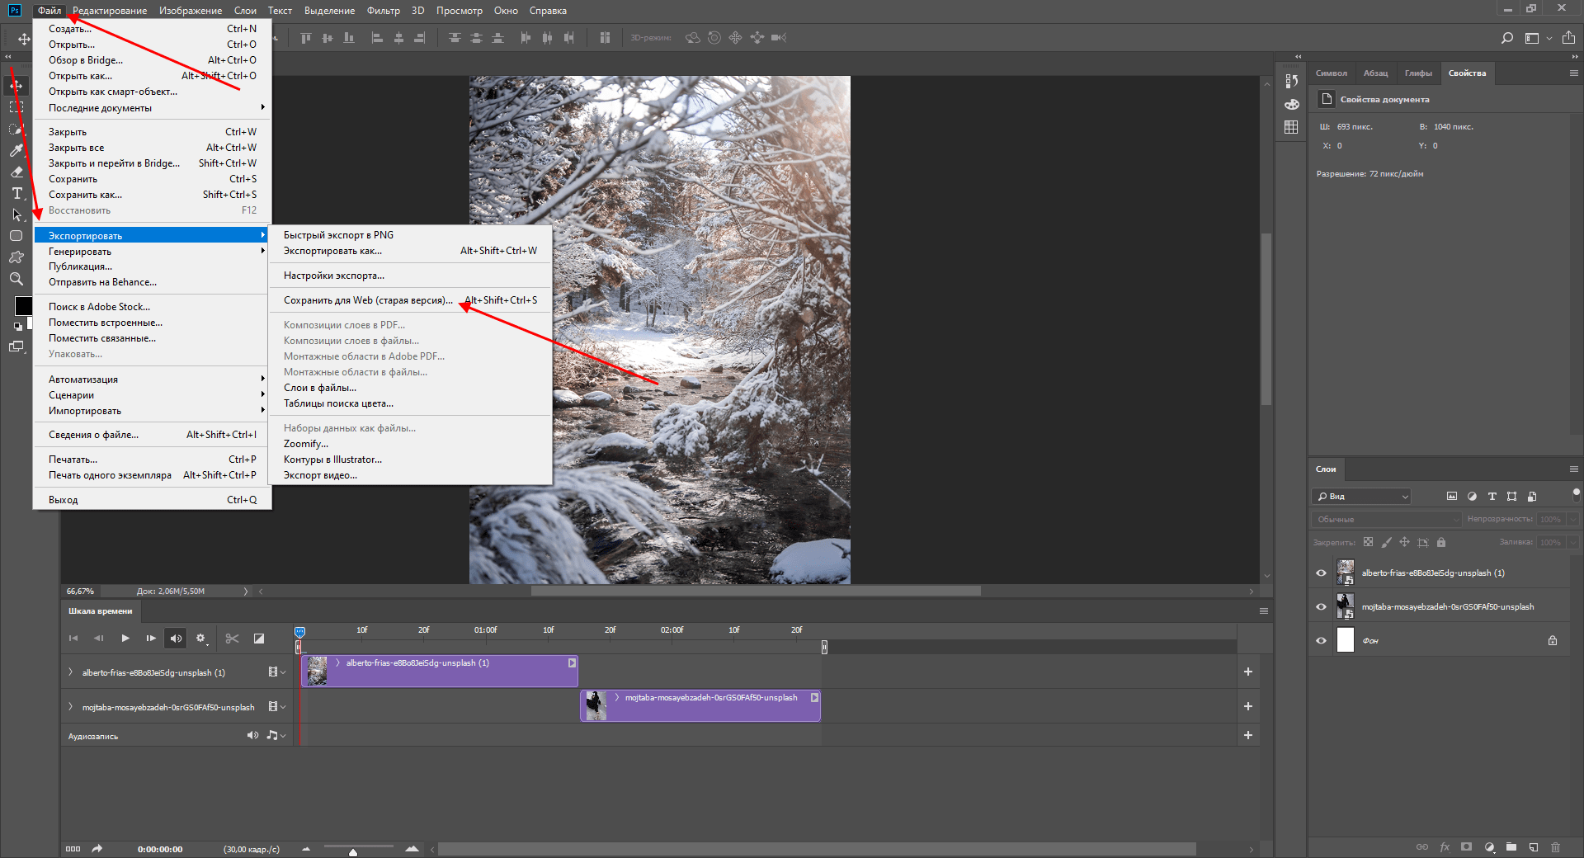Click lock transparent pixels checkerboard icon
The image size is (1584, 858).
pos(1369,542)
